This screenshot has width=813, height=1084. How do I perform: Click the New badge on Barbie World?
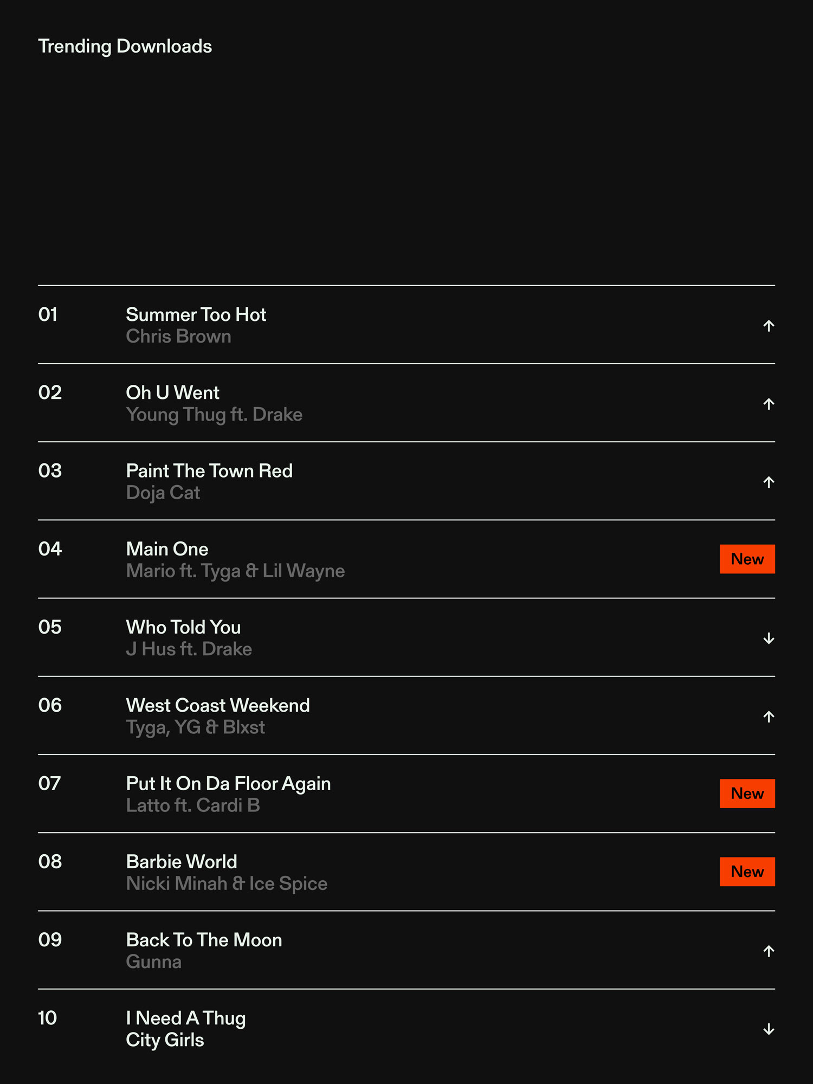tap(747, 872)
